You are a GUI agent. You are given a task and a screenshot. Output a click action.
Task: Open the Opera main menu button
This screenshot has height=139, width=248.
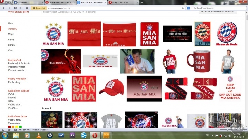pyautogui.click(x=6, y=2)
